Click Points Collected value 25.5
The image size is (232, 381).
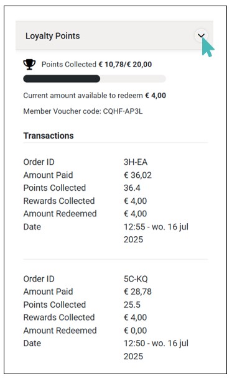coord(132,305)
